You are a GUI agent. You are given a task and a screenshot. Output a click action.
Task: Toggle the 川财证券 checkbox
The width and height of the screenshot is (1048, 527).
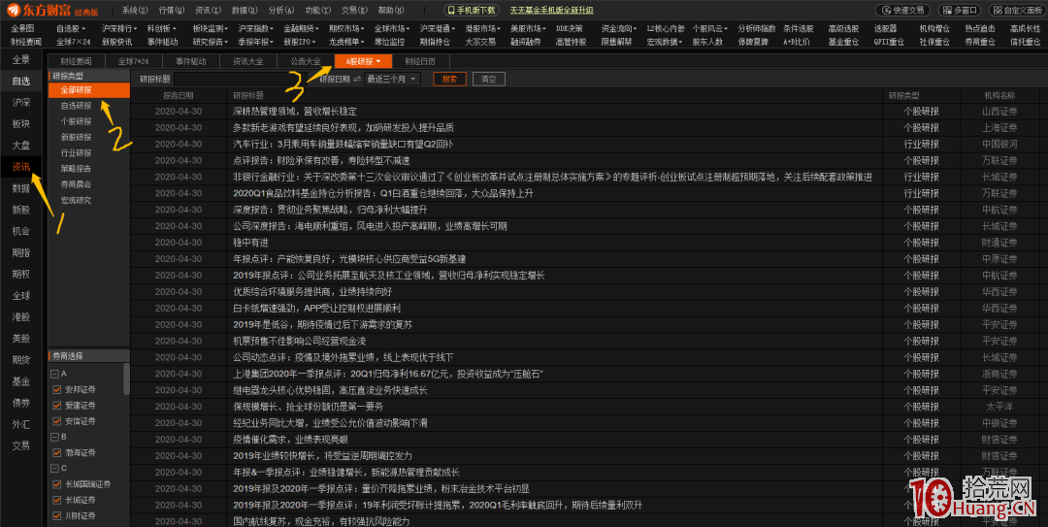(57, 515)
